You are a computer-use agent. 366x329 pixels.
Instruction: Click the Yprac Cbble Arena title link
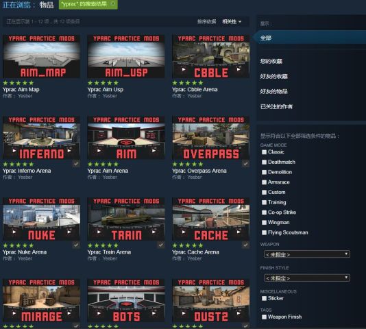point(195,89)
